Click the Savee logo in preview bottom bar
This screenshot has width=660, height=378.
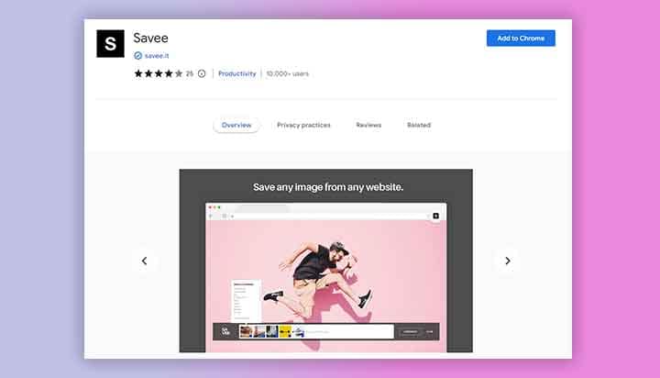225,331
